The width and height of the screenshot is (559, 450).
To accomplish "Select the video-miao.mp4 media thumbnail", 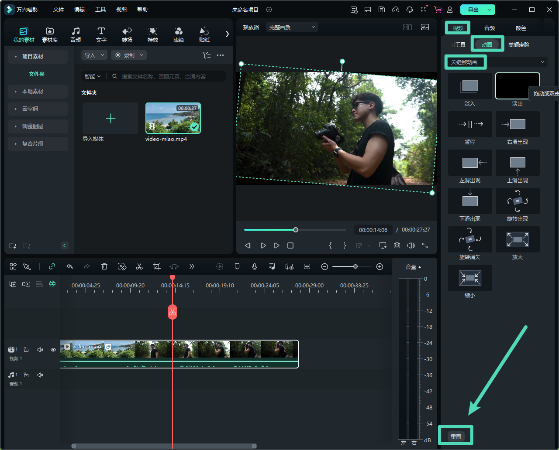I will click(x=173, y=118).
